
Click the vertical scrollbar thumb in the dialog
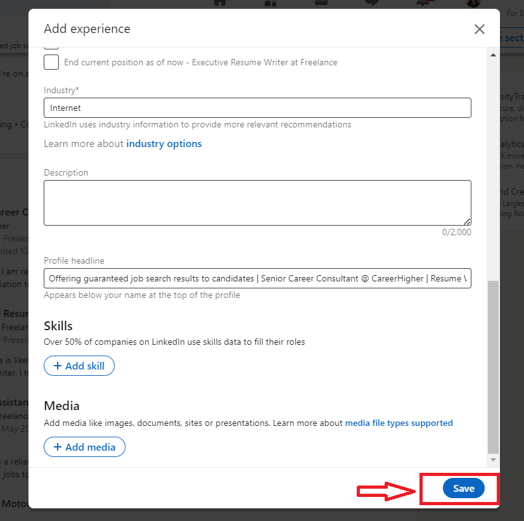pos(493,367)
